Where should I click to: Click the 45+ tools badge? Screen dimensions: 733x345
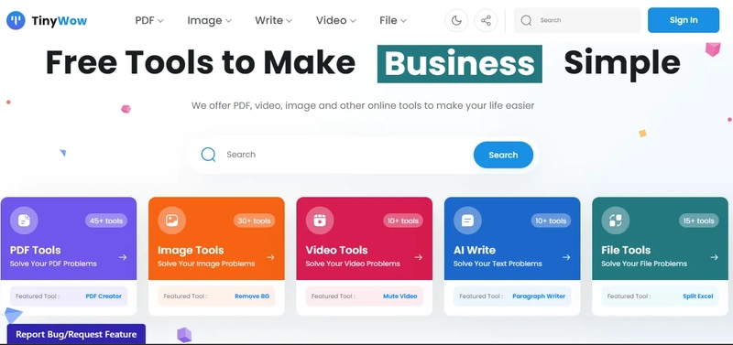tap(106, 221)
